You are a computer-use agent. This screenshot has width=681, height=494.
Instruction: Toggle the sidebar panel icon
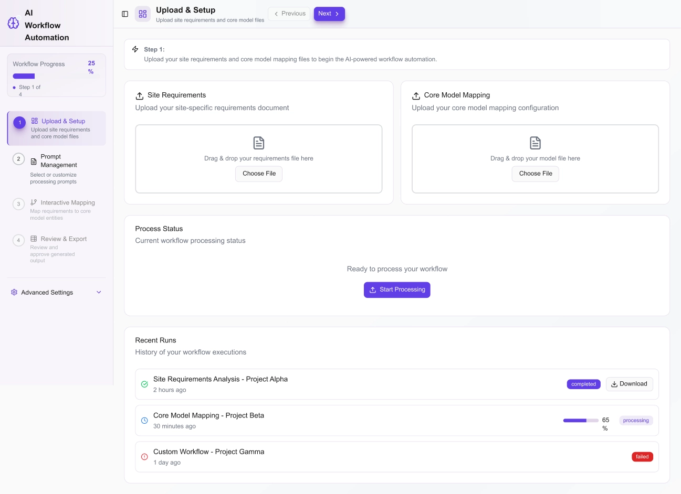click(125, 14)
